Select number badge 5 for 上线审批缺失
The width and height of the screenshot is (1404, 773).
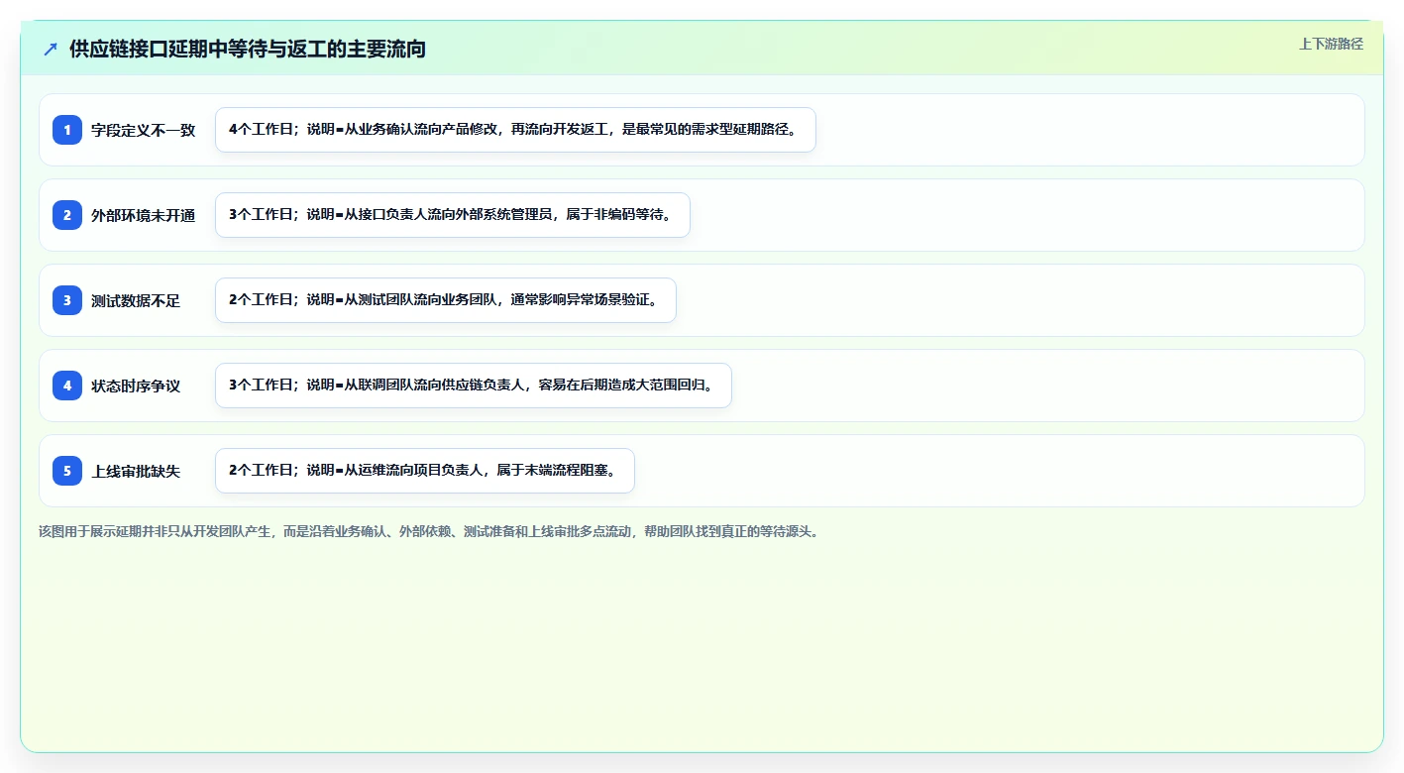click(67, 471)
